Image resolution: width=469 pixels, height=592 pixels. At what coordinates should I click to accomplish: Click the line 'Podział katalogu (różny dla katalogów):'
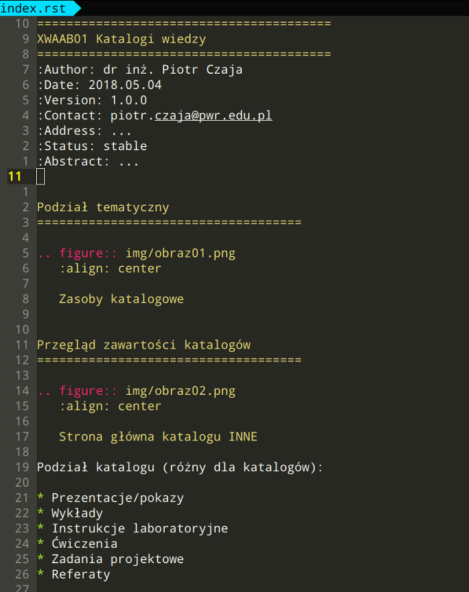[180, 467]
